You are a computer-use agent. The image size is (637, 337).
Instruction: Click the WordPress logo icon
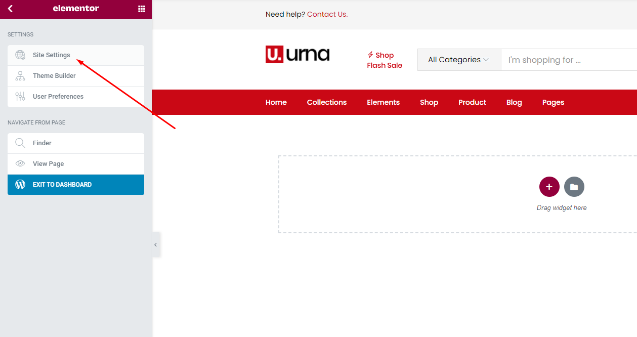(x=20, y=185)
